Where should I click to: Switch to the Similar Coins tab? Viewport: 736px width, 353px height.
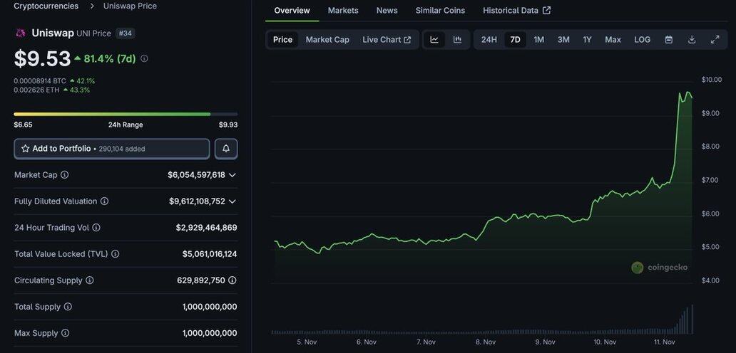[440, 11]
